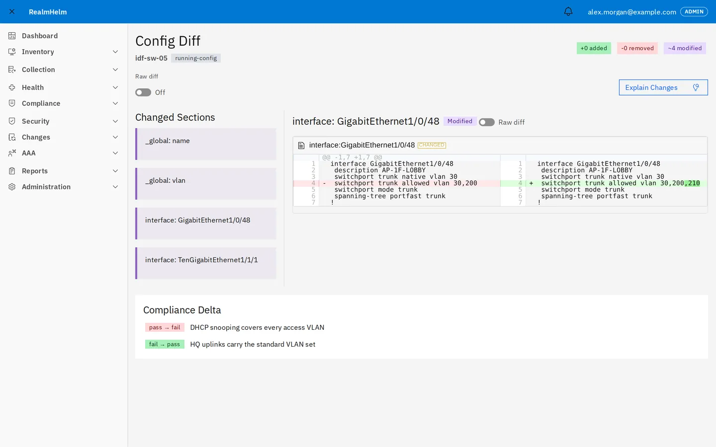
Task: Expand the Inventory menu chevron
Action: coord(115,52)
